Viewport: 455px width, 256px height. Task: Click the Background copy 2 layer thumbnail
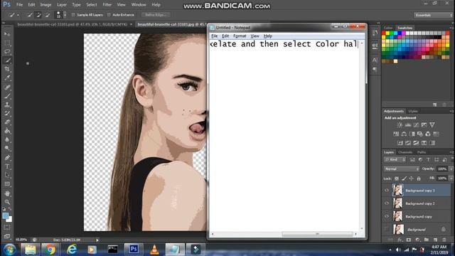pyautogui.click(x=398, y=203)
